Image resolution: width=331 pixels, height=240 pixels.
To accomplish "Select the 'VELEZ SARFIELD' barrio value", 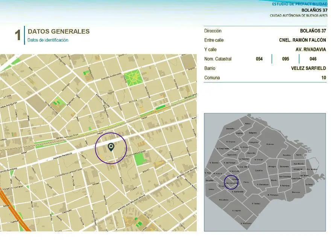I will (309, 68).
